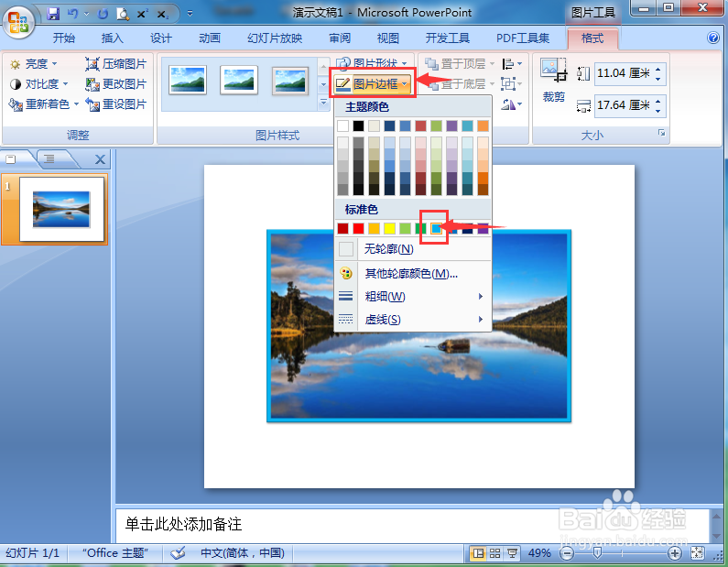Click the Redo/repeat icon
The image size is (728, 567).
(103, 14)
